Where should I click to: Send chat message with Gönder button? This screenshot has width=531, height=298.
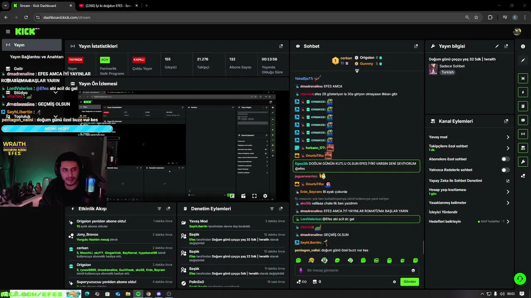pyautogui.click(x=409, y=282)
